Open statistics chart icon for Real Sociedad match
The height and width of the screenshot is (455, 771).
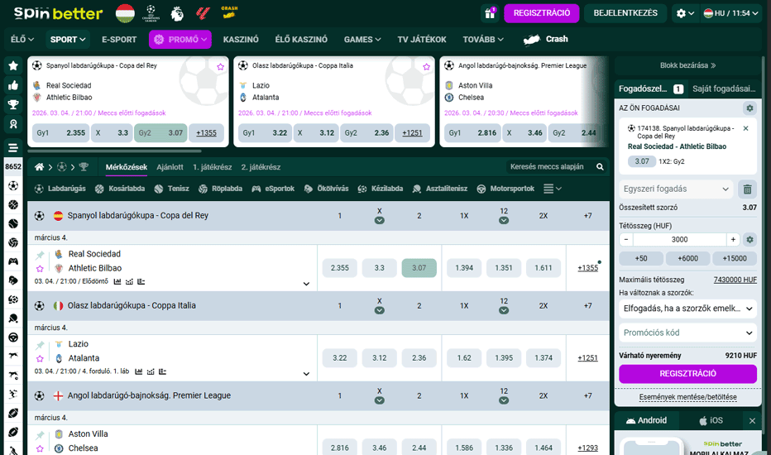point(117,282)
